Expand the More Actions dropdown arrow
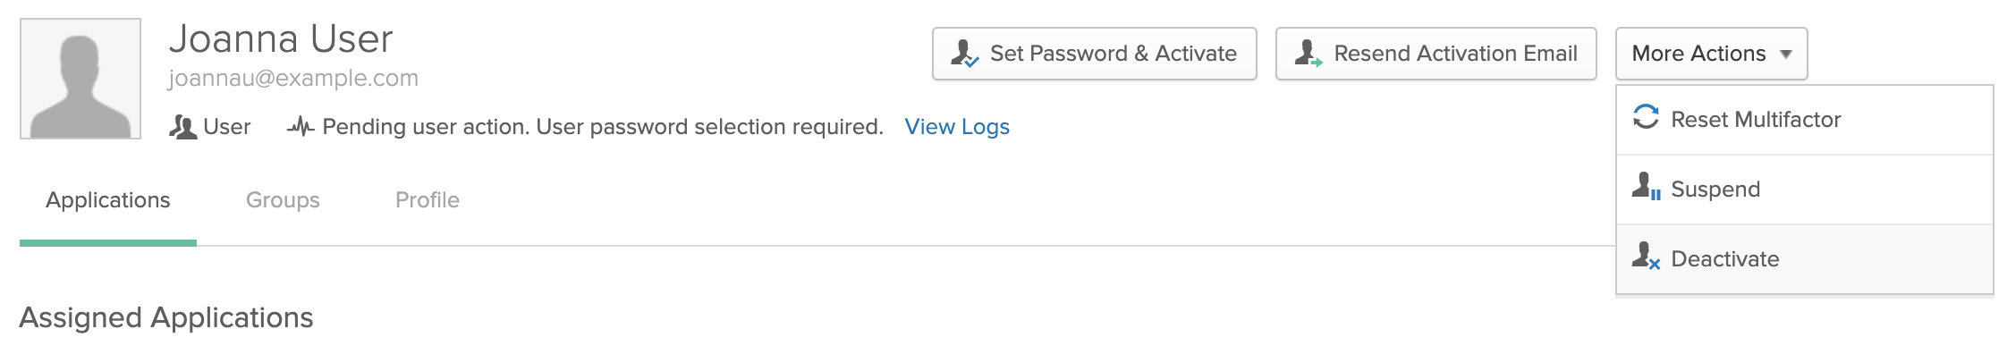 click(x=1786, y=55)
